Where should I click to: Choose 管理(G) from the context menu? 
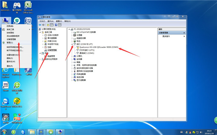click(x=9, y=43)
